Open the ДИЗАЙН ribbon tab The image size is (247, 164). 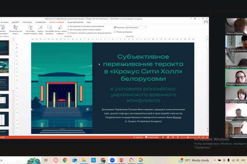16,22
